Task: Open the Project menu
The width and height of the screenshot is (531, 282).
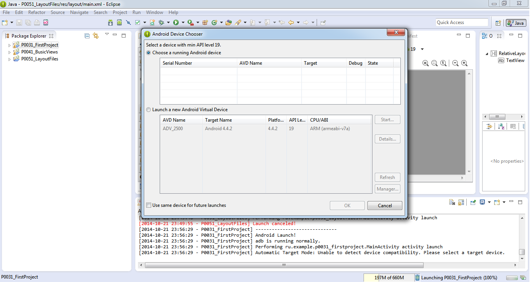Action: click(120, 12)
